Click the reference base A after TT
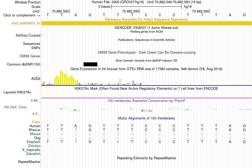Screen dimensions: 252x168 point(76,15)
